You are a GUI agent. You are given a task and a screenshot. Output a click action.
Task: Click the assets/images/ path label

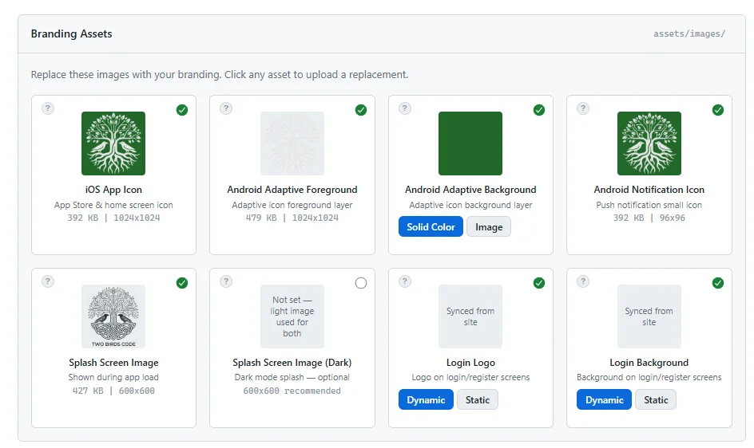click(x=689, y=33)
